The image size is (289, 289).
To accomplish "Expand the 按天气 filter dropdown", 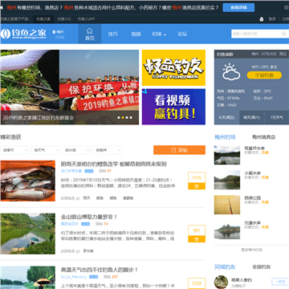I will 46,150.
